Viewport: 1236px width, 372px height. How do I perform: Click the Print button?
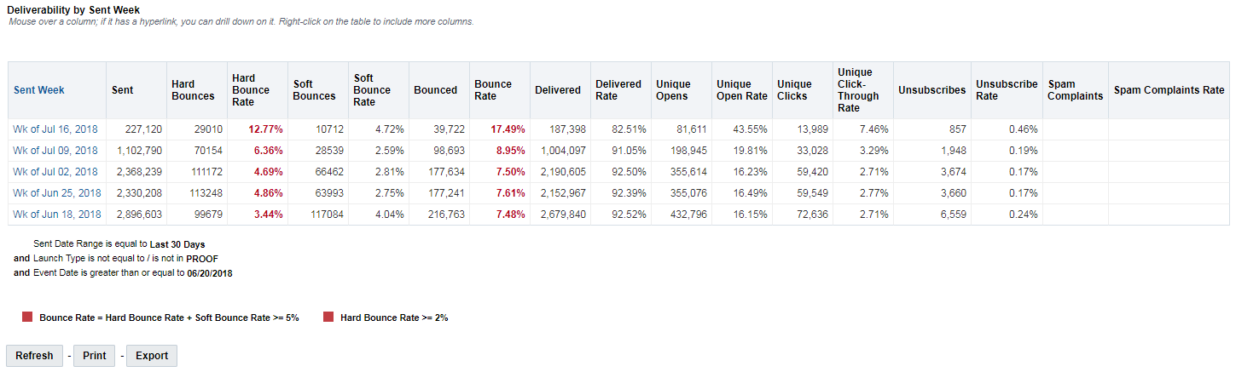pos(94,356)
